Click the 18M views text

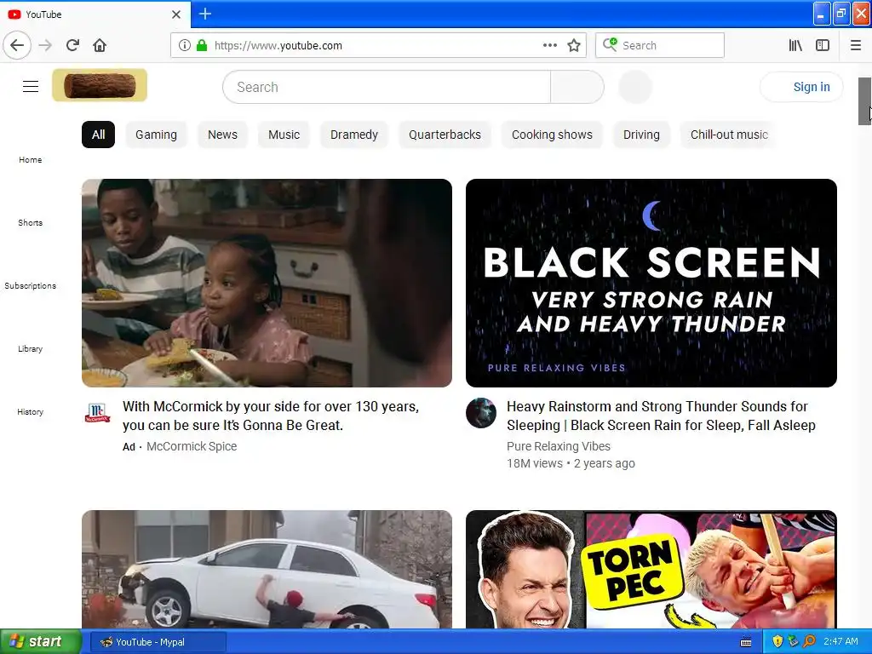[x=535, y=463]
